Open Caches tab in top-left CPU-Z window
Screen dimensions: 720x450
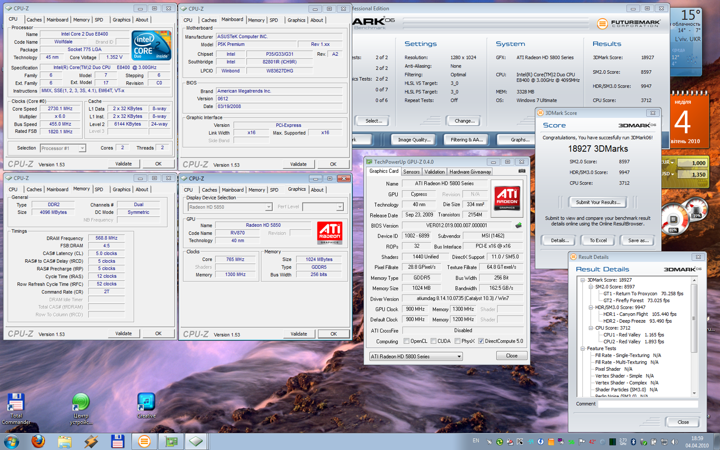coord(34,20)
